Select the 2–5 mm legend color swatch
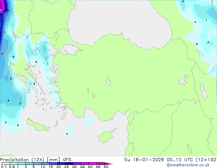The width and height of the screenshot is (217, 168). pos(29,164)
